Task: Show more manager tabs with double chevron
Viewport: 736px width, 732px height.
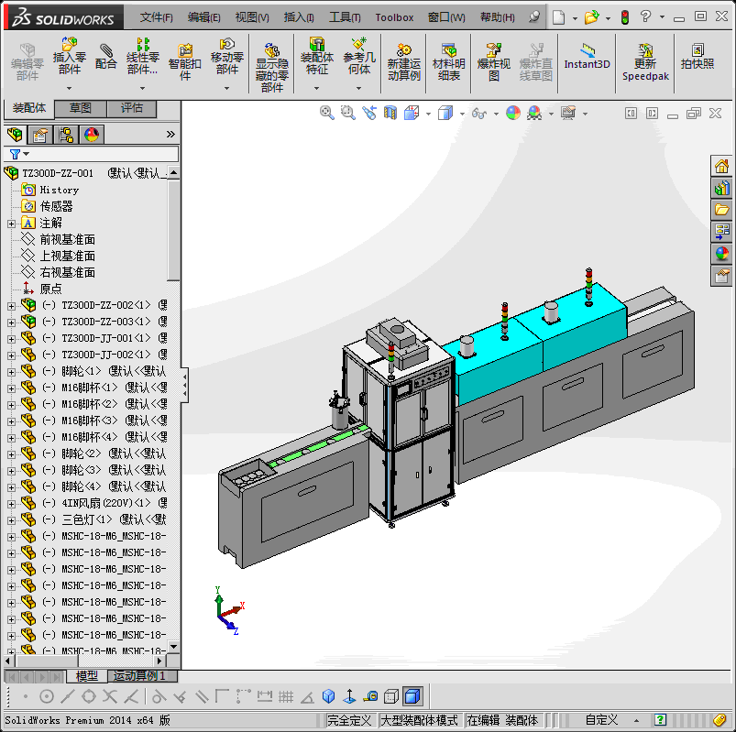Action: (170, 135)
